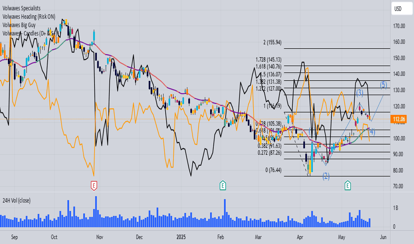The image size is (414, 244).
Task: Click the 24H Vol (close) indicator label
Action: (16, 201)
